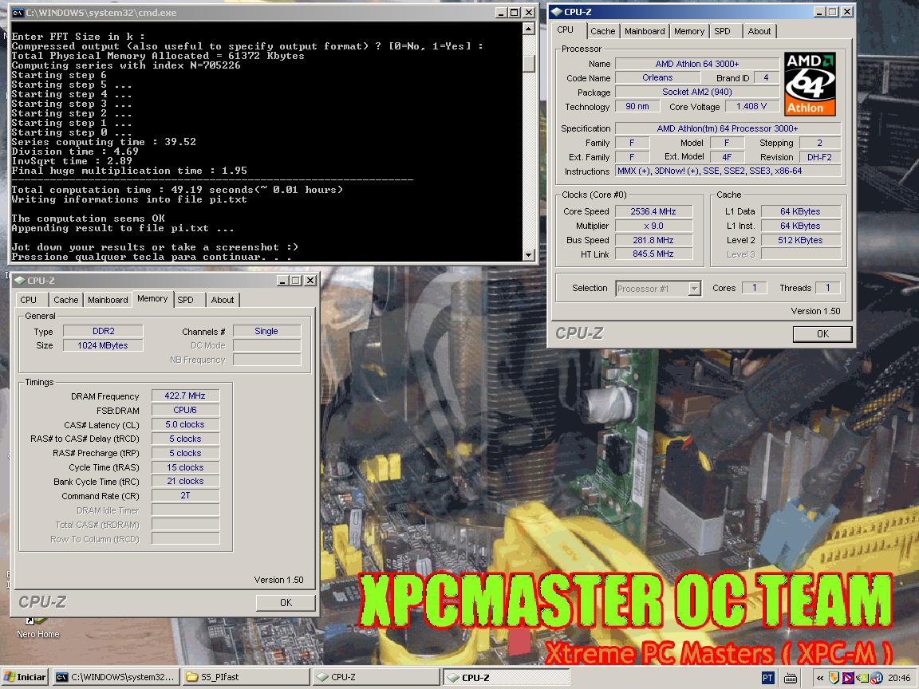
Task: Open the on-screen keyboard icon in the taskbar
Action: 791,678
